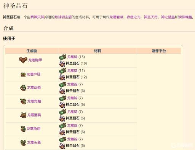Click 龙蒿锭 link in 龙蒿胸甲 row
Viewport: 195px width, 150px height.
(x=72, y=57)
